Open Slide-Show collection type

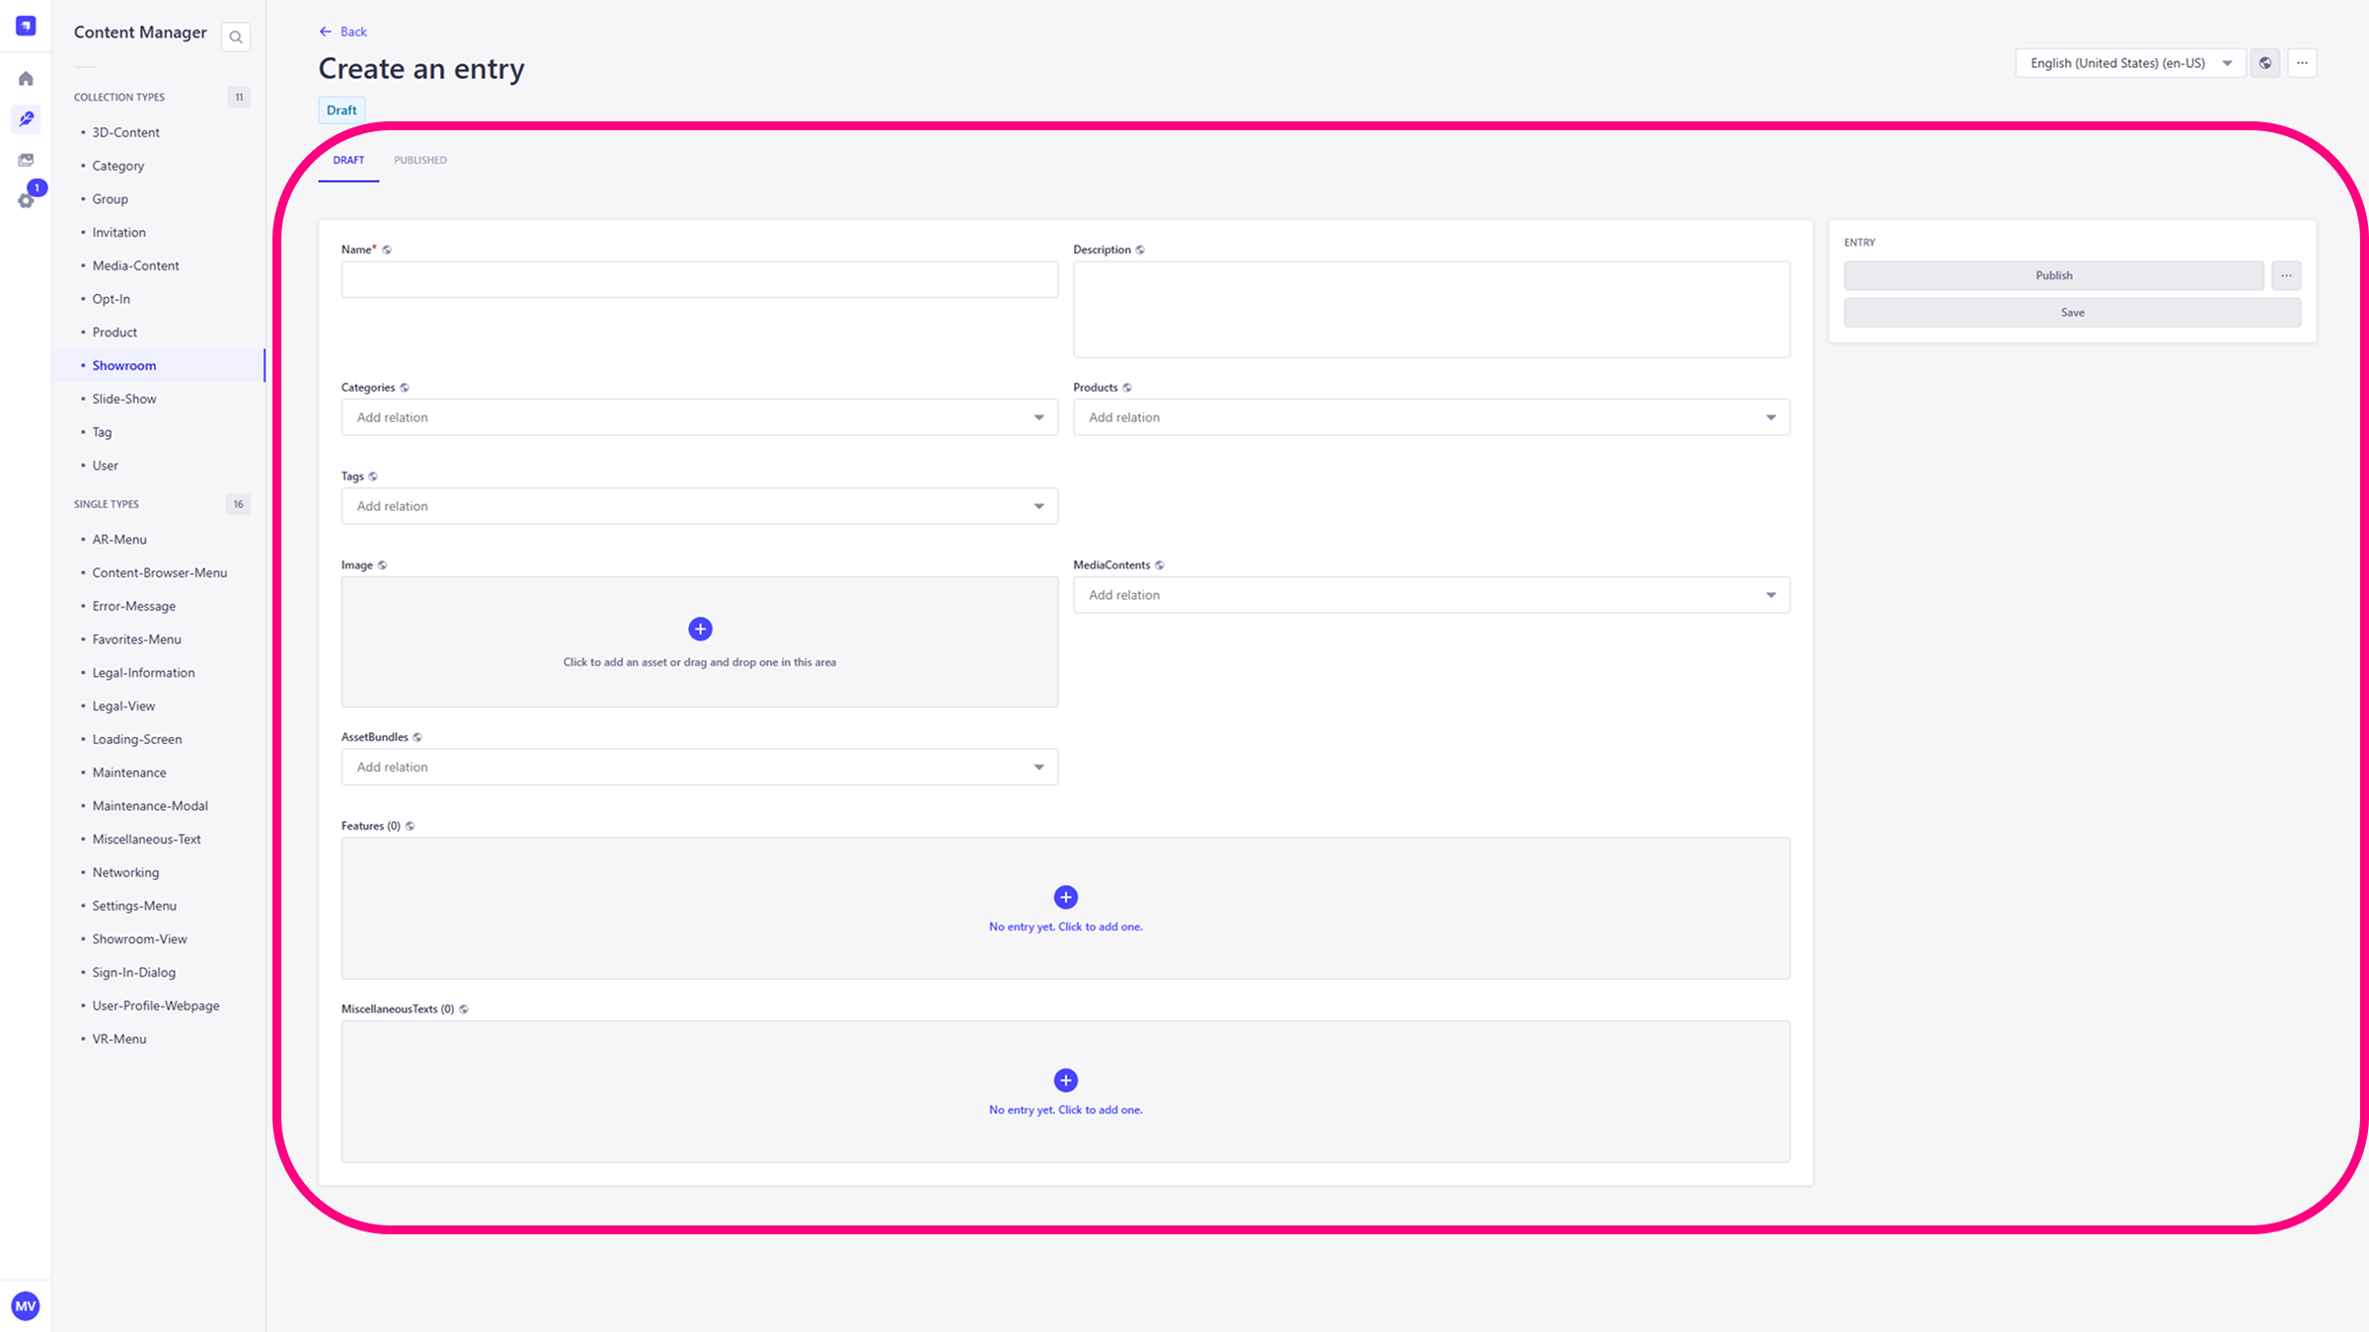click(x=124, y=399)
